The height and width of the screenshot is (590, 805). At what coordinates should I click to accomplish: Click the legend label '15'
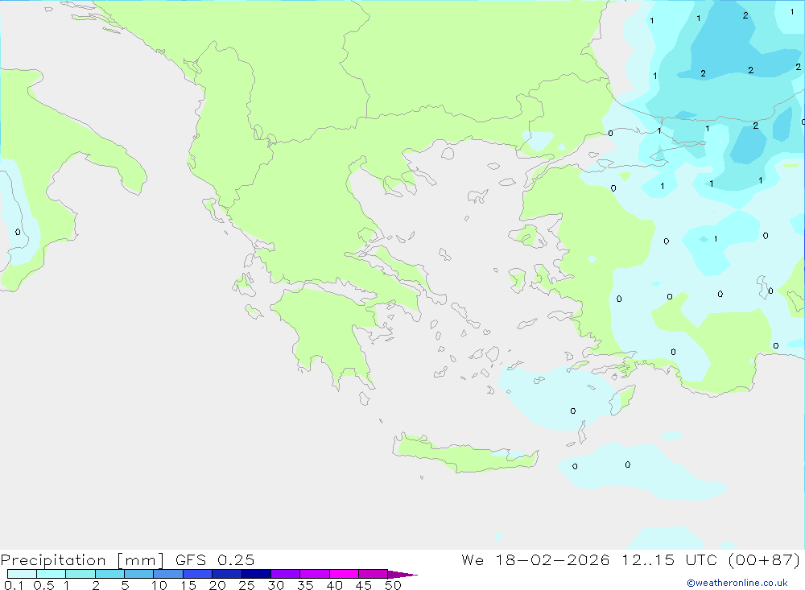point(188,585)
